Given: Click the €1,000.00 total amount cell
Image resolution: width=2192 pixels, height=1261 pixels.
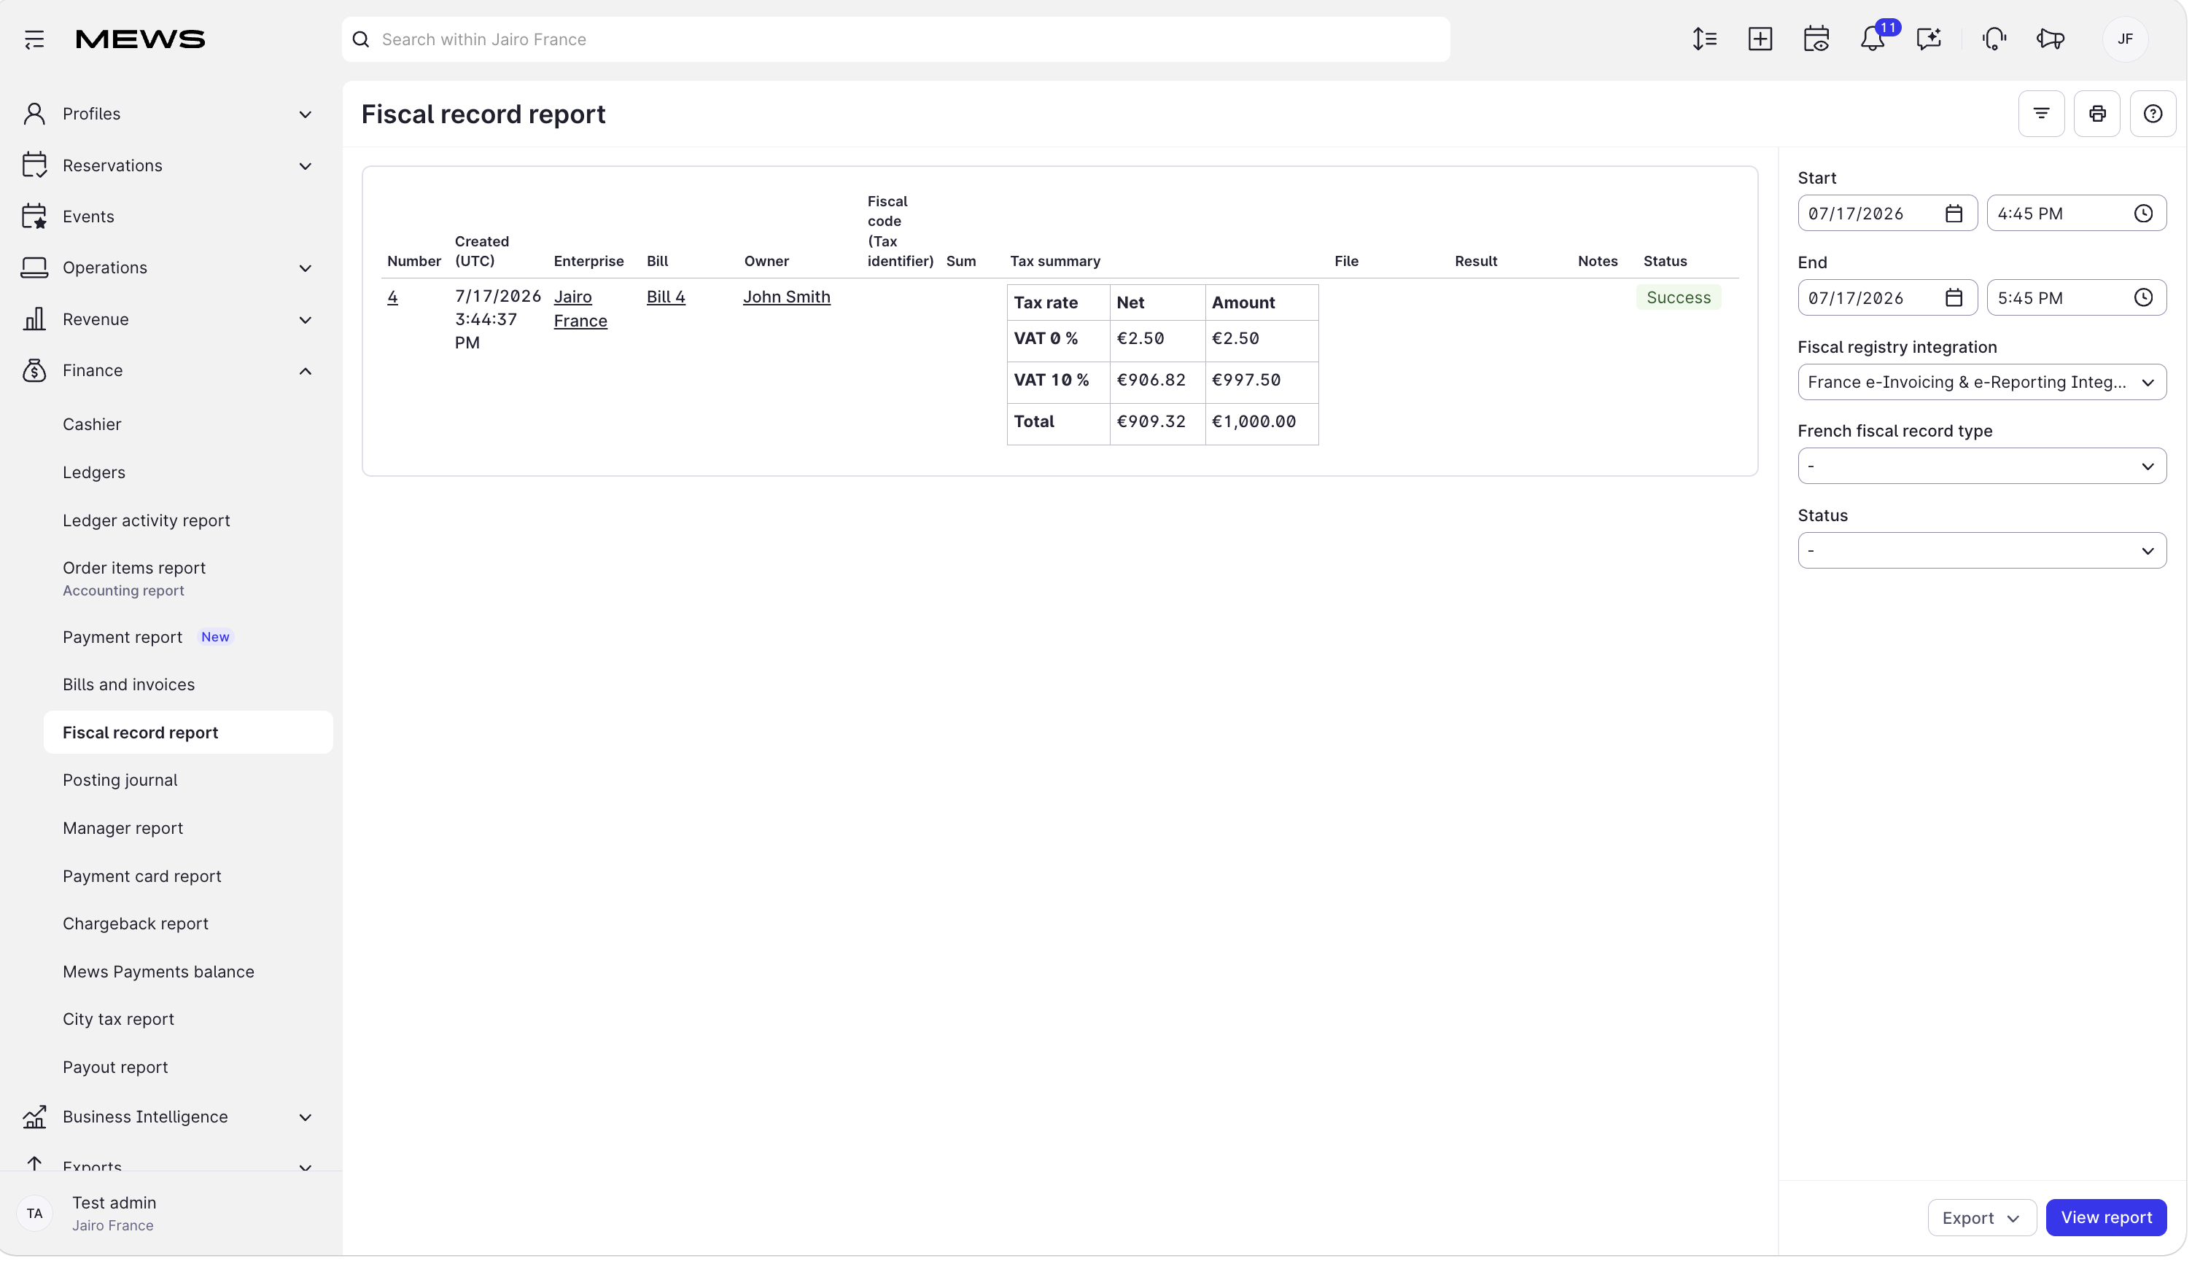Looking at the screenshot, I should tap(1263, 424).
